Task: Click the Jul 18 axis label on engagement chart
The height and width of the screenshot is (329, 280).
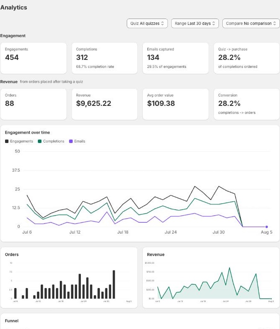Action: (x=123, y=232)
